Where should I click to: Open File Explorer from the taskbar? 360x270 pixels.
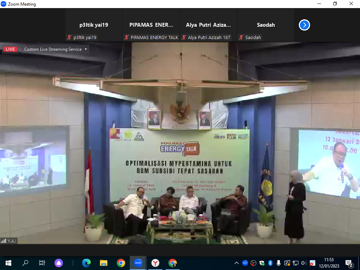click(104, 263)
